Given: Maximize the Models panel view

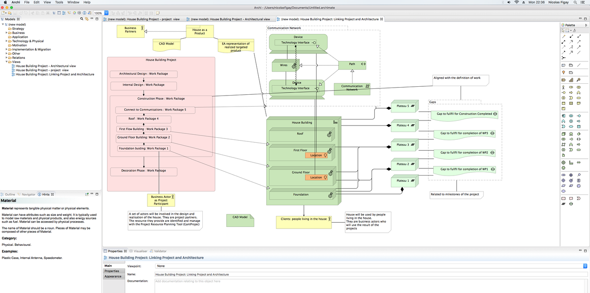Looking at the screenshot, I should click(97, 19).
